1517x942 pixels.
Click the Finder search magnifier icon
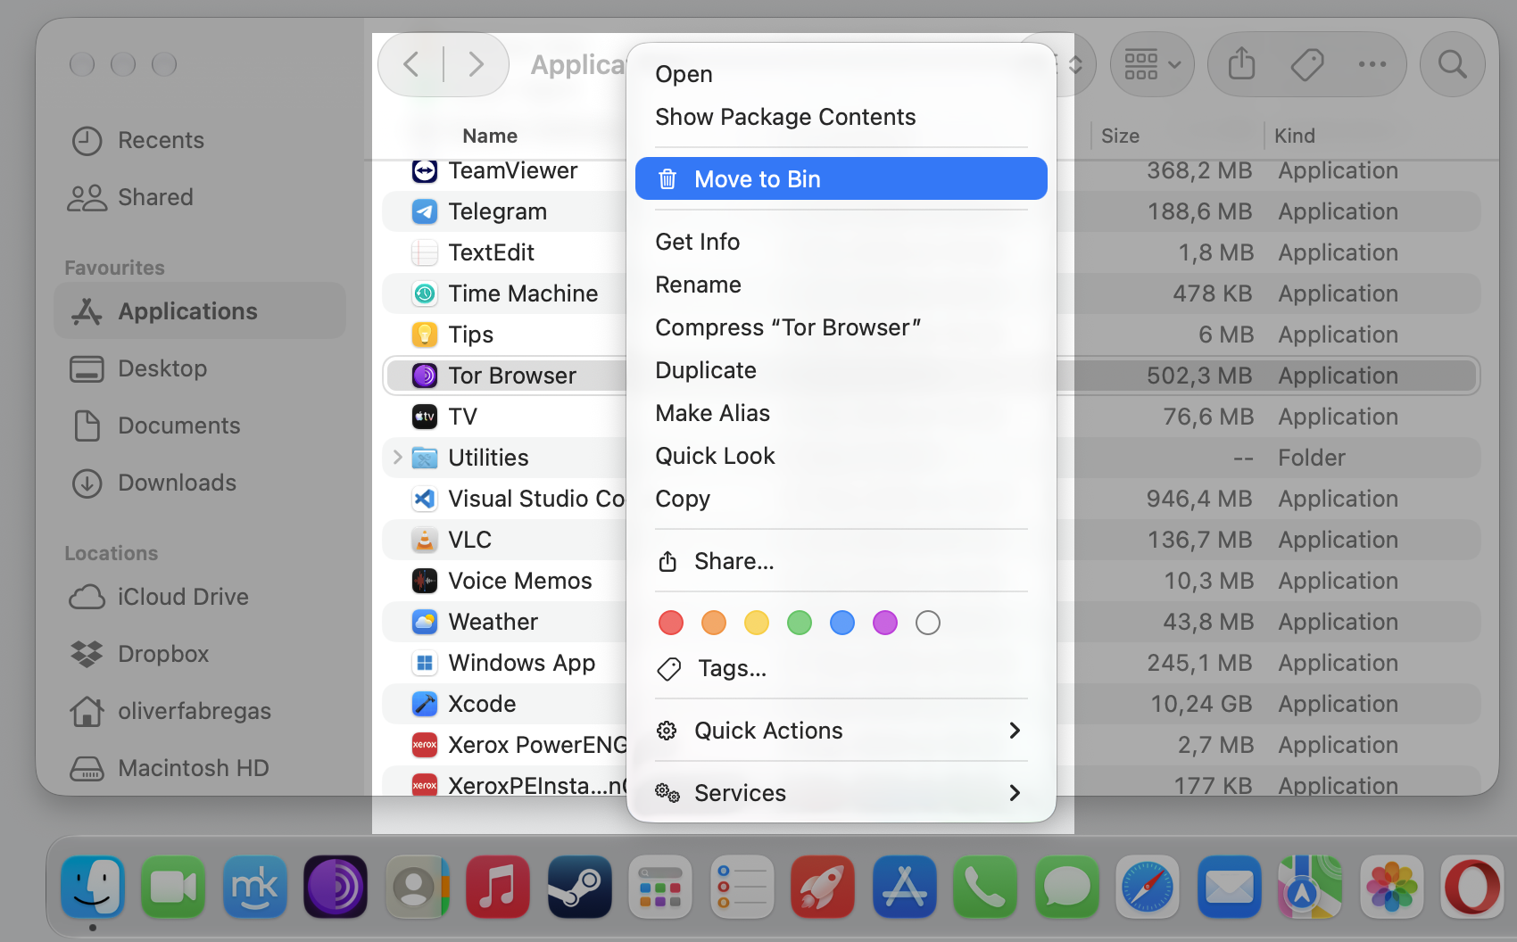[1453, 64]
